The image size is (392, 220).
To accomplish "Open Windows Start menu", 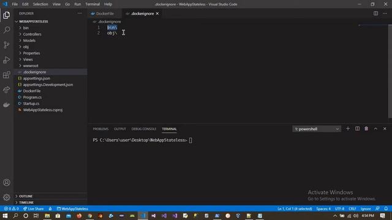I will [x=5, y=216].
